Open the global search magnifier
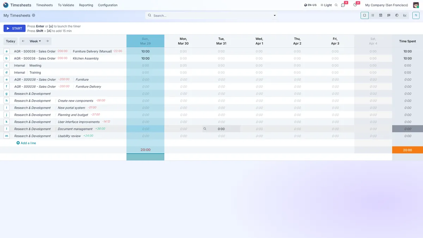The height and width of the screenshot is (238, 423). pos(336,5)
